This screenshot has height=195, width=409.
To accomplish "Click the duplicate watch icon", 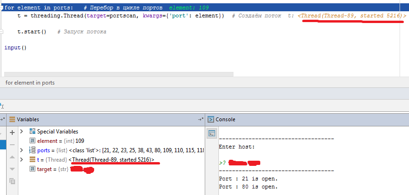I will tap(13, 181).
